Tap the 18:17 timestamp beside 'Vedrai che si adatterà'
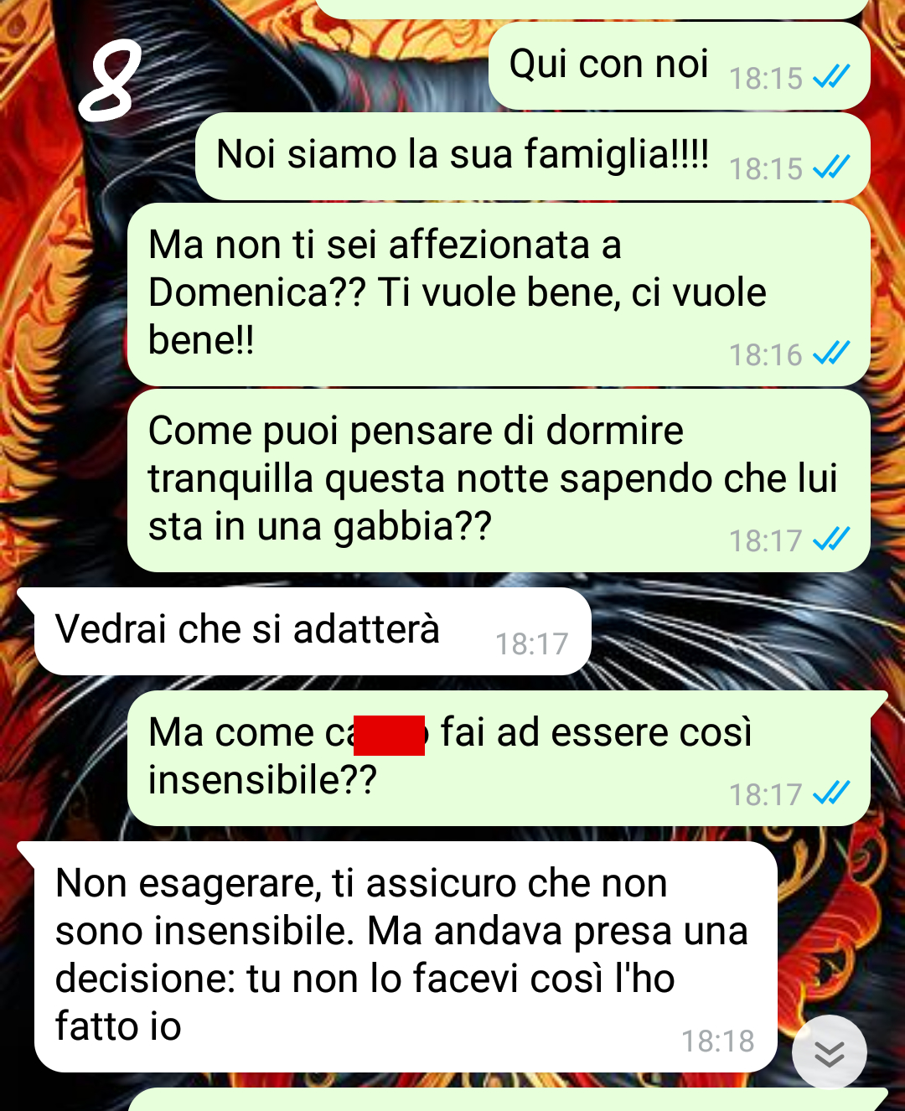This screenshot has width=905, height=1111. tap(531, 644)
